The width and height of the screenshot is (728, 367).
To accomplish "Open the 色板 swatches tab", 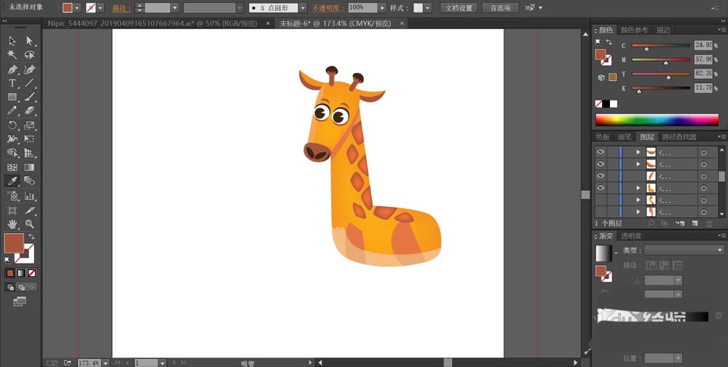I will click(603, 137).
